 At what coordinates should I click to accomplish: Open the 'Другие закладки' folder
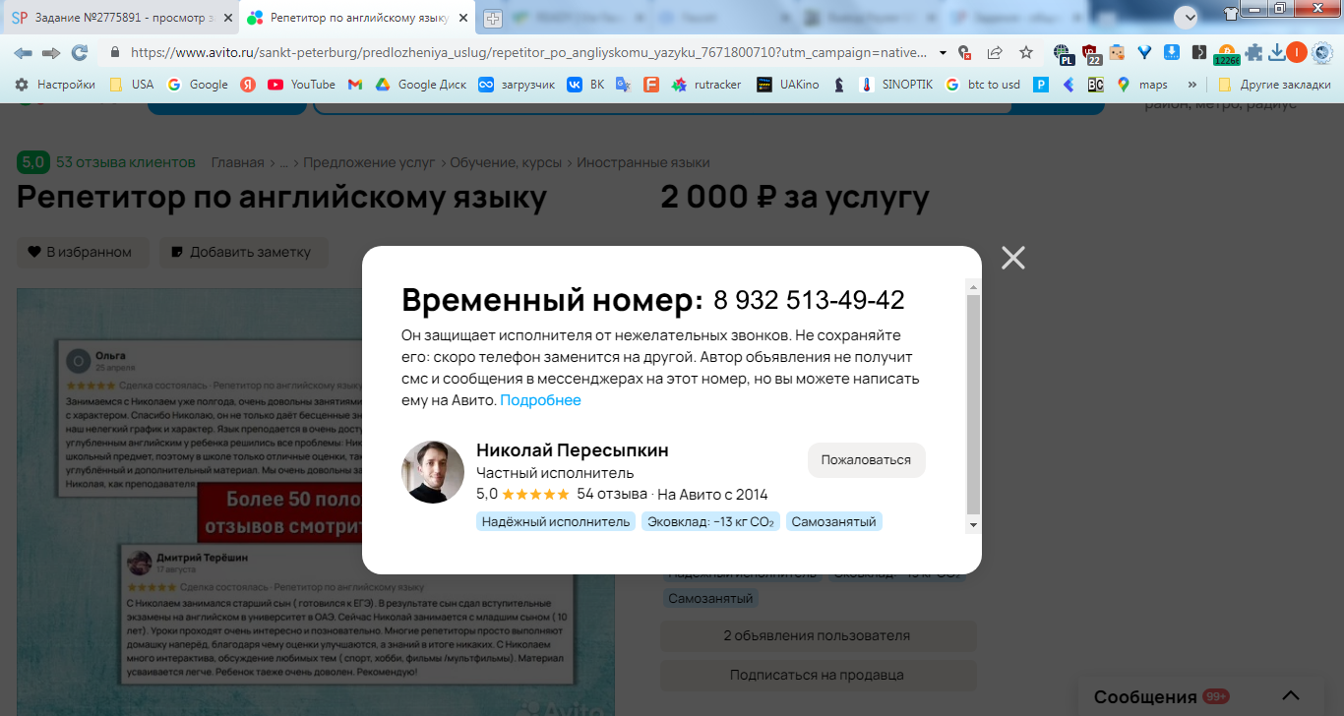pos(1273,85)
